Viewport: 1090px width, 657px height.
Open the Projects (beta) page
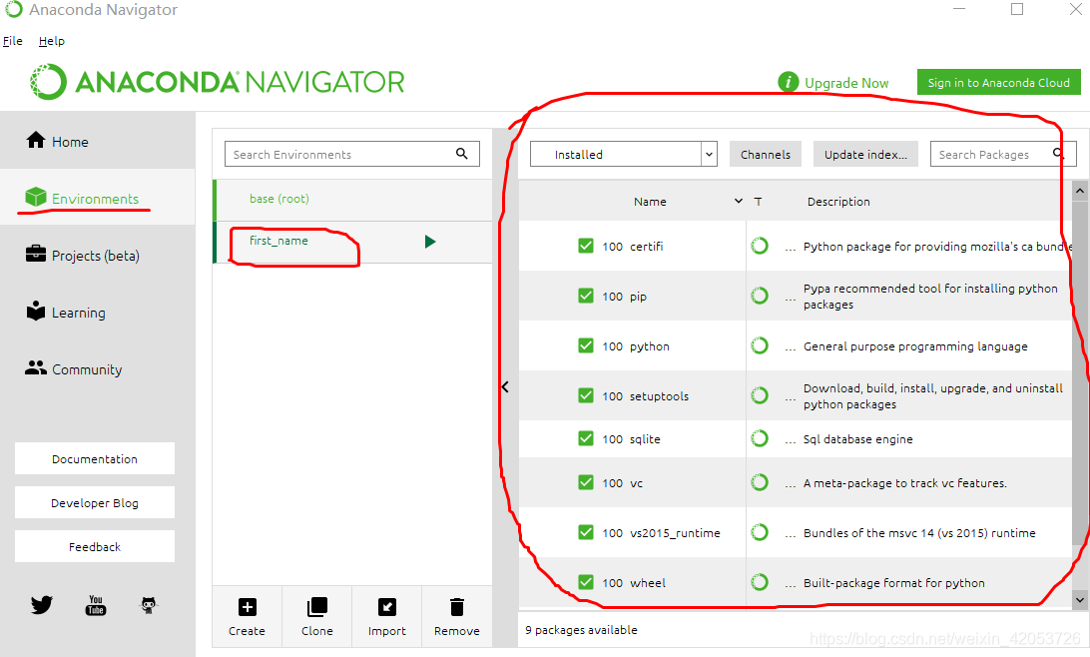(98, 256)
